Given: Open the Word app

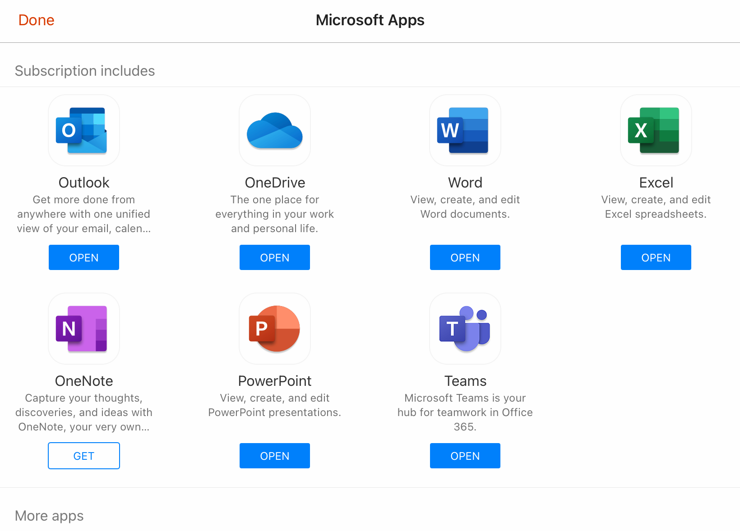Looking at the screenshot, I should click(x=465, y=257).
